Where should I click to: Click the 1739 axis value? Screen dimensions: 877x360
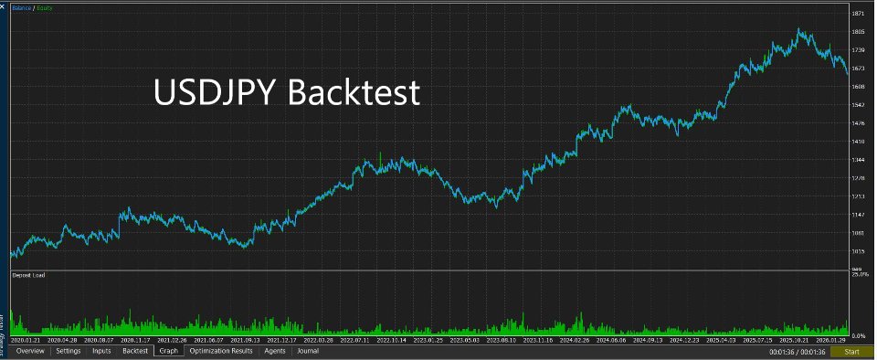coord(859,50)
